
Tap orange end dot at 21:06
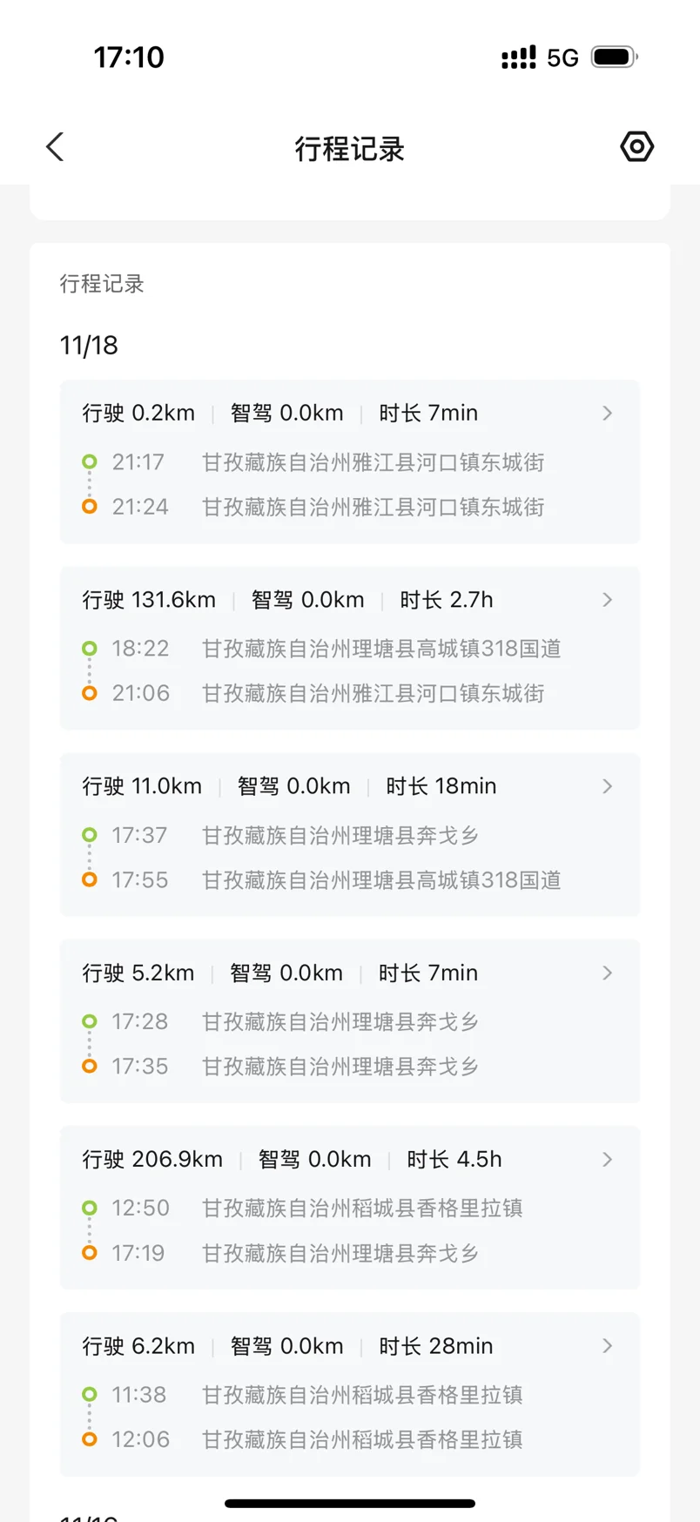point(89,693)
